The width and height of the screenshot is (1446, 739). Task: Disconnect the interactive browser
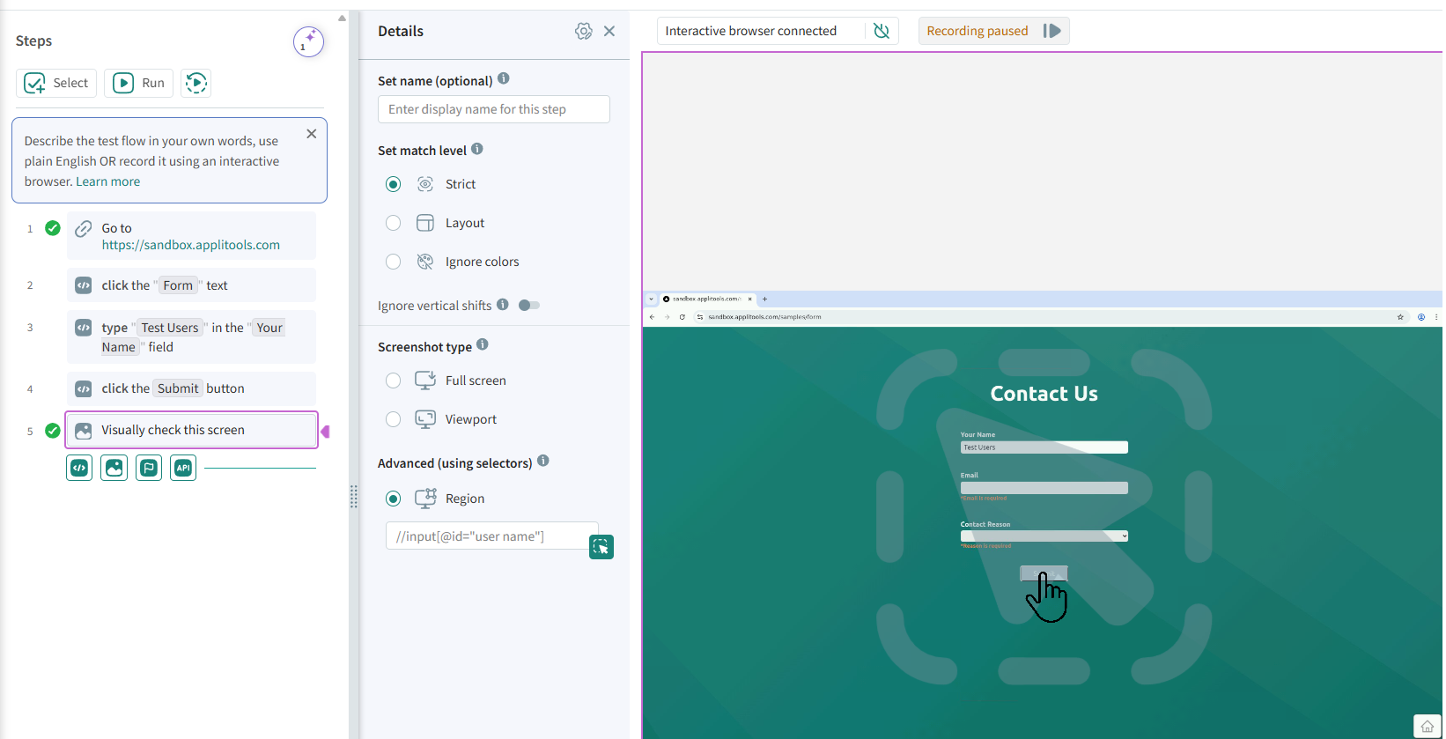[x=881, y=32]
